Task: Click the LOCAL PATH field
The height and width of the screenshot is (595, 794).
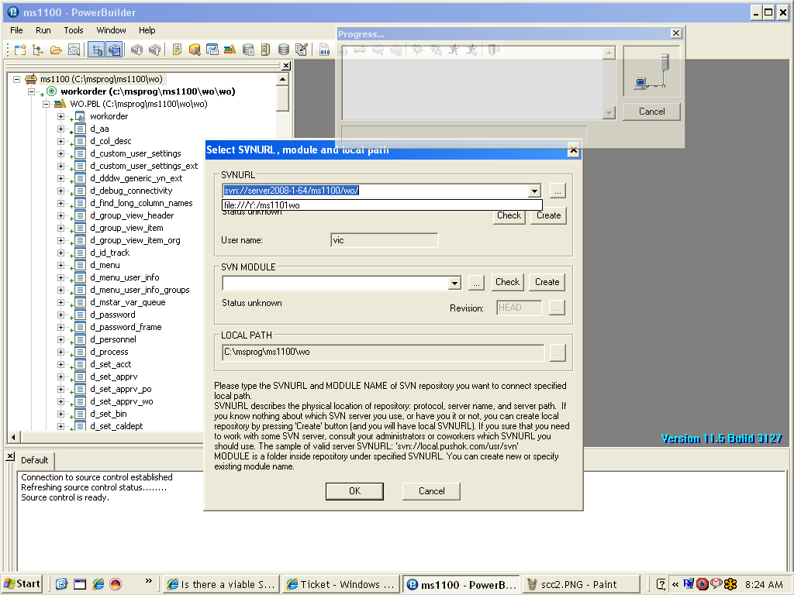Action: pyautogui.click(x=383, y=353)
